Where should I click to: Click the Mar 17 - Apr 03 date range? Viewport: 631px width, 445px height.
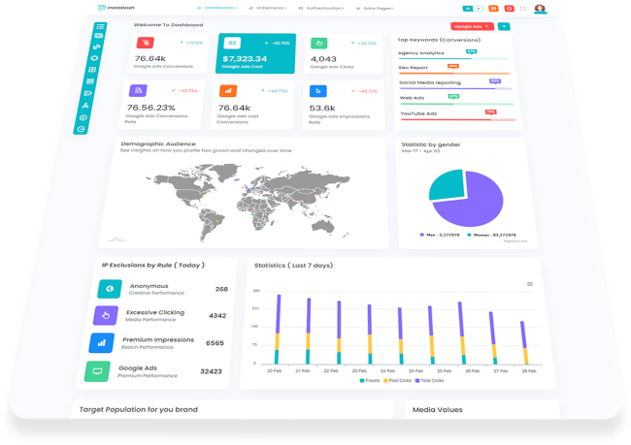[421, 151]
